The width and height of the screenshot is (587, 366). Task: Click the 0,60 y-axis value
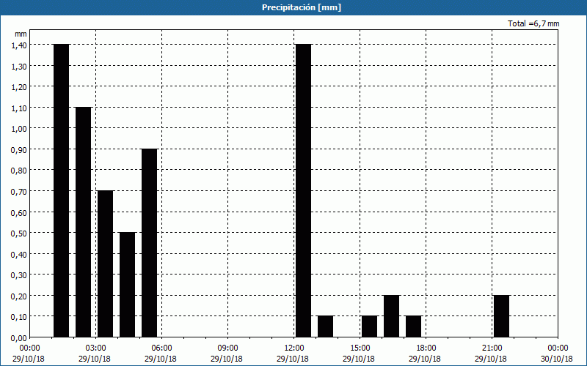(20, 212)
